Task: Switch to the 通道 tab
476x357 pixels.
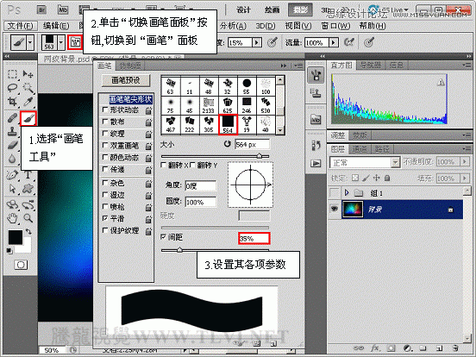Action: 359,149
